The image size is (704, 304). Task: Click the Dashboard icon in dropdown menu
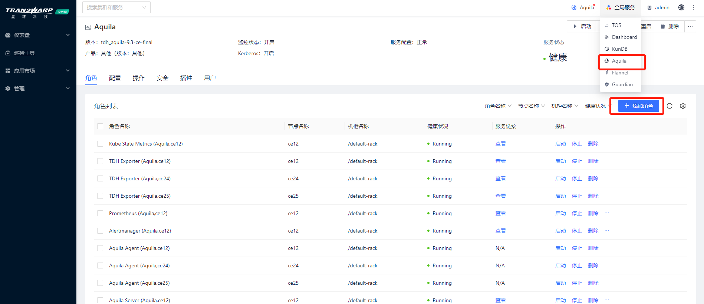607,37
